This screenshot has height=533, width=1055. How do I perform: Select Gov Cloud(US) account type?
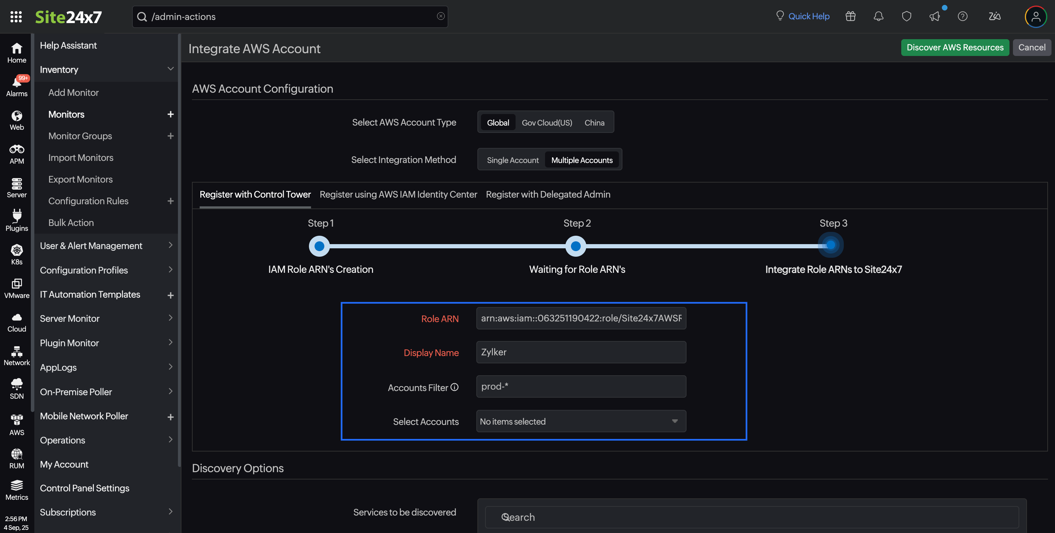coord(546,123)
